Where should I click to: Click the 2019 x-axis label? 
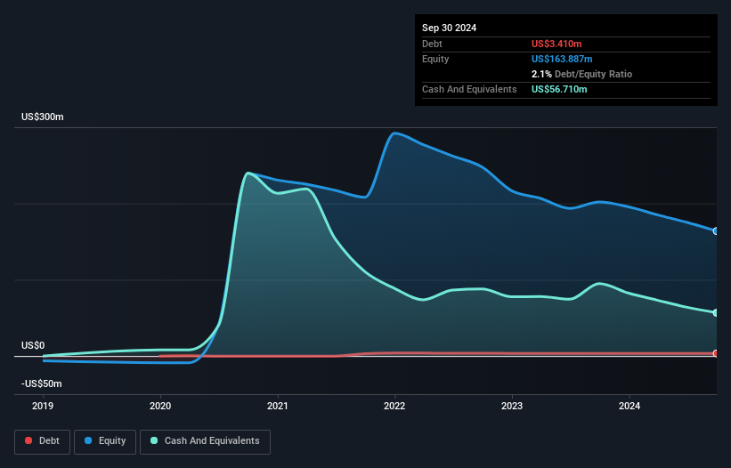click(43, 406)
